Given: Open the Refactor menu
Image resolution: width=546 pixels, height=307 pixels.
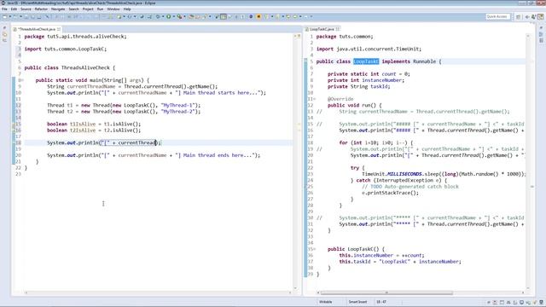Looking at the screenshot, I should 41,9.
